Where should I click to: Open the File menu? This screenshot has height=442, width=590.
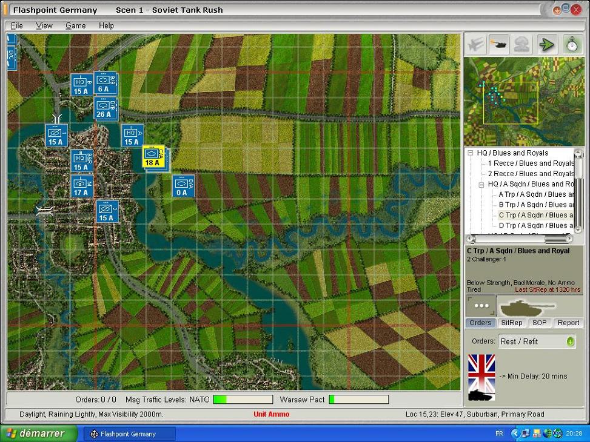pyautogui.click(x=16, y=25)
